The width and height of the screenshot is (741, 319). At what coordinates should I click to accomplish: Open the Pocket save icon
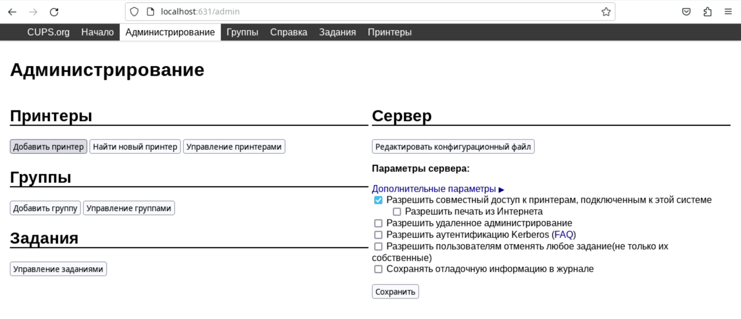[686, 12]
